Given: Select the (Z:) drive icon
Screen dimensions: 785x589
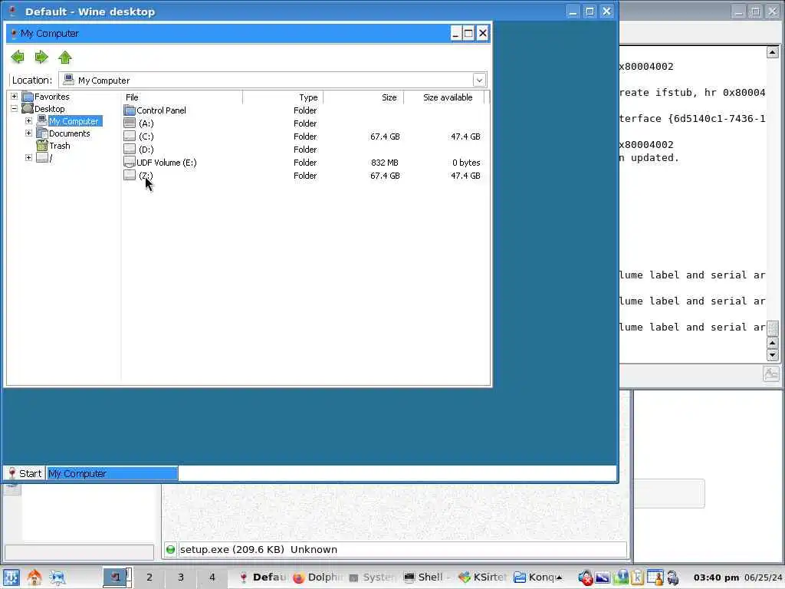Looking at the screenshot, I should click(129, 176).
